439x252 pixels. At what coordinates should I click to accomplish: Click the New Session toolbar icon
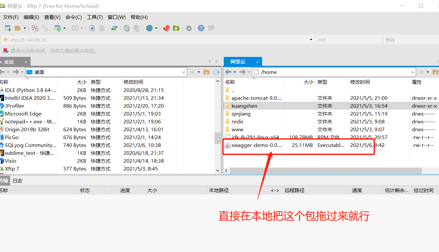click(8, 28)
